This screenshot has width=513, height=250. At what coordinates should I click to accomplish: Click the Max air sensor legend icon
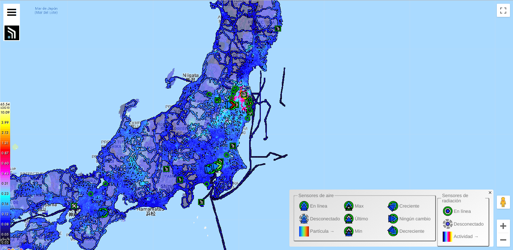click(348, 206)
